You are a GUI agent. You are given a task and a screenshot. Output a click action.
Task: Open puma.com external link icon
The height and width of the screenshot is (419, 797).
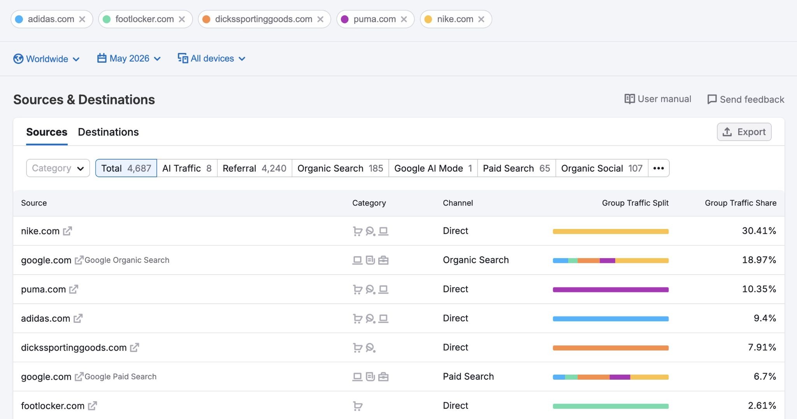(74, 289)
